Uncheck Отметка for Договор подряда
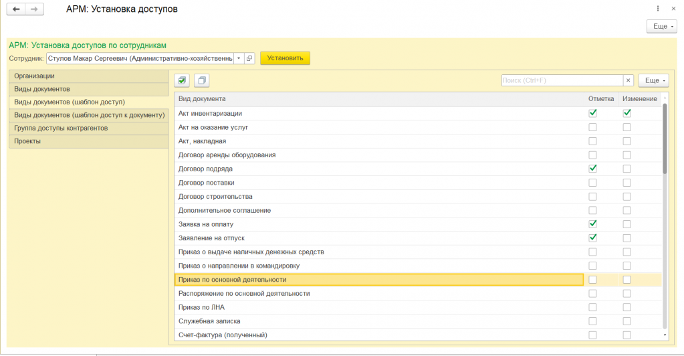Image resolution: width=684 pixels, height=356 pixels. 592,169
